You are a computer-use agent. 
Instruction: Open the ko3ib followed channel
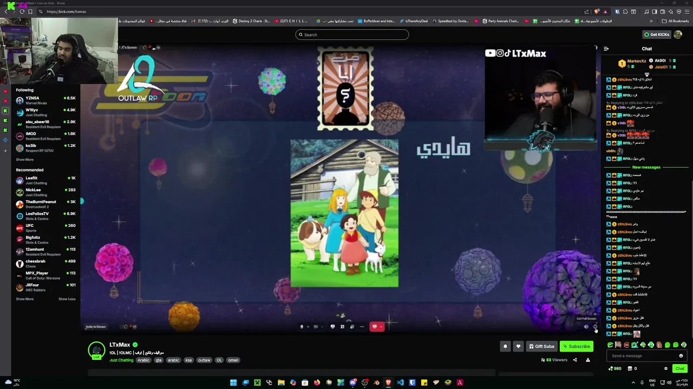pyautogui.click(x=46, y=148)
